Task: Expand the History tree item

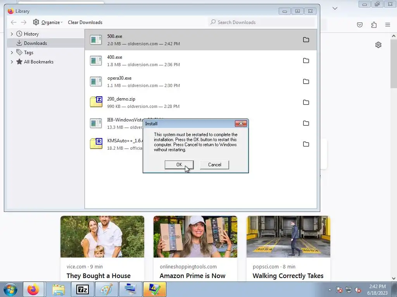Action: click(12, 34)
